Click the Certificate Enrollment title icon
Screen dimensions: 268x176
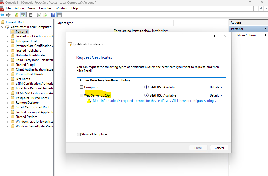click(x=70, y=44)
